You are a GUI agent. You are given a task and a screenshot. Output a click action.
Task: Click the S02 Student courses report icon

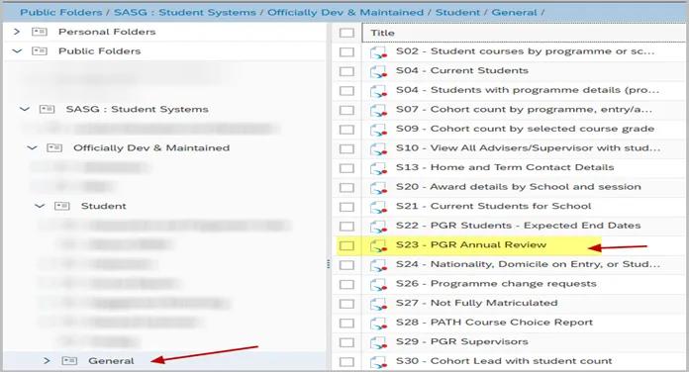pos(378,52)
